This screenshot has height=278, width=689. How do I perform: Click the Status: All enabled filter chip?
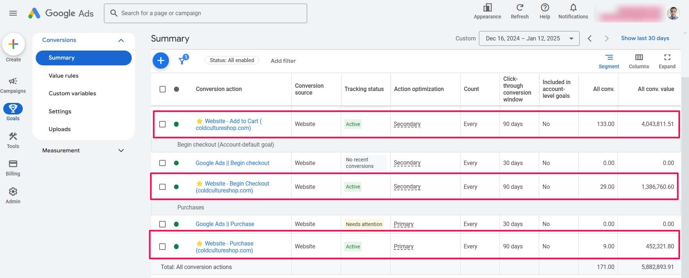tap(232, 60)
